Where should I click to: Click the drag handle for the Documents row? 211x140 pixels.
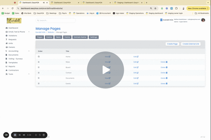tap(39, 78)
